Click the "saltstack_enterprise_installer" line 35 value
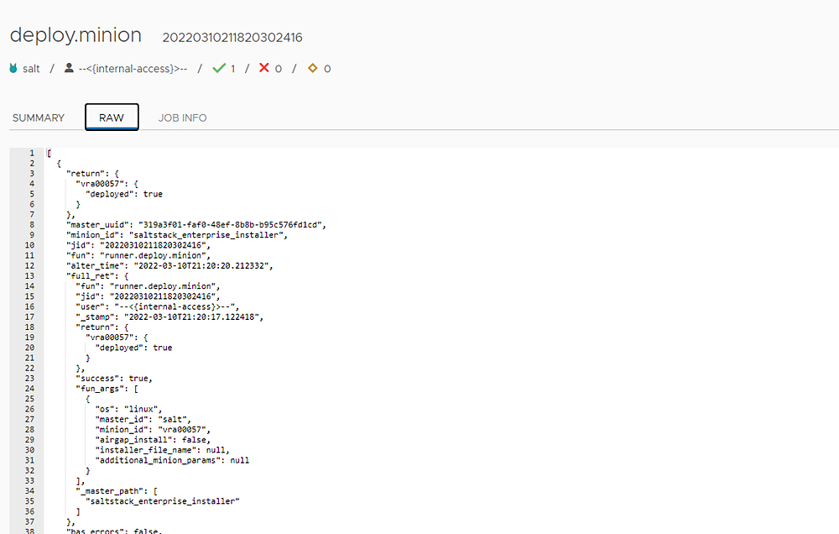Screen dimensions: 839x534 (x=162, y=501)
